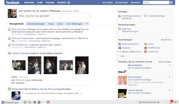Click Bearbeiten in Anwendungen panel
Viewport: 179px width, 104px height.
click(x=166, y=40)
